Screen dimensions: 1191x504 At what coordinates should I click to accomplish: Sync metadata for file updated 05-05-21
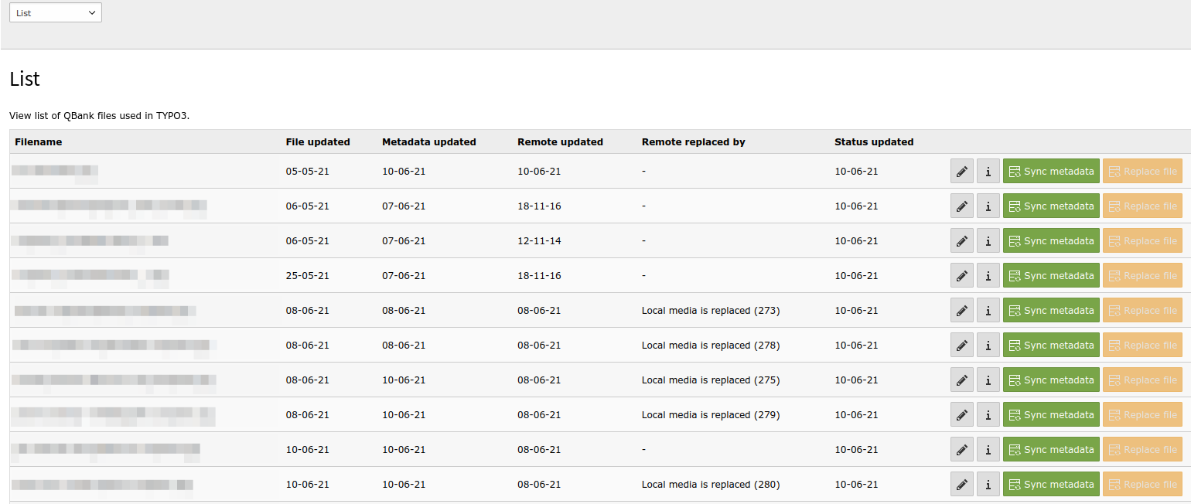click(x=1051, y=172)
